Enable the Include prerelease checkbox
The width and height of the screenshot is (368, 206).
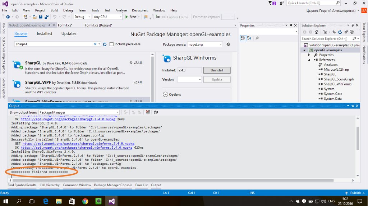pyautogui.click(x=111, y=44)
